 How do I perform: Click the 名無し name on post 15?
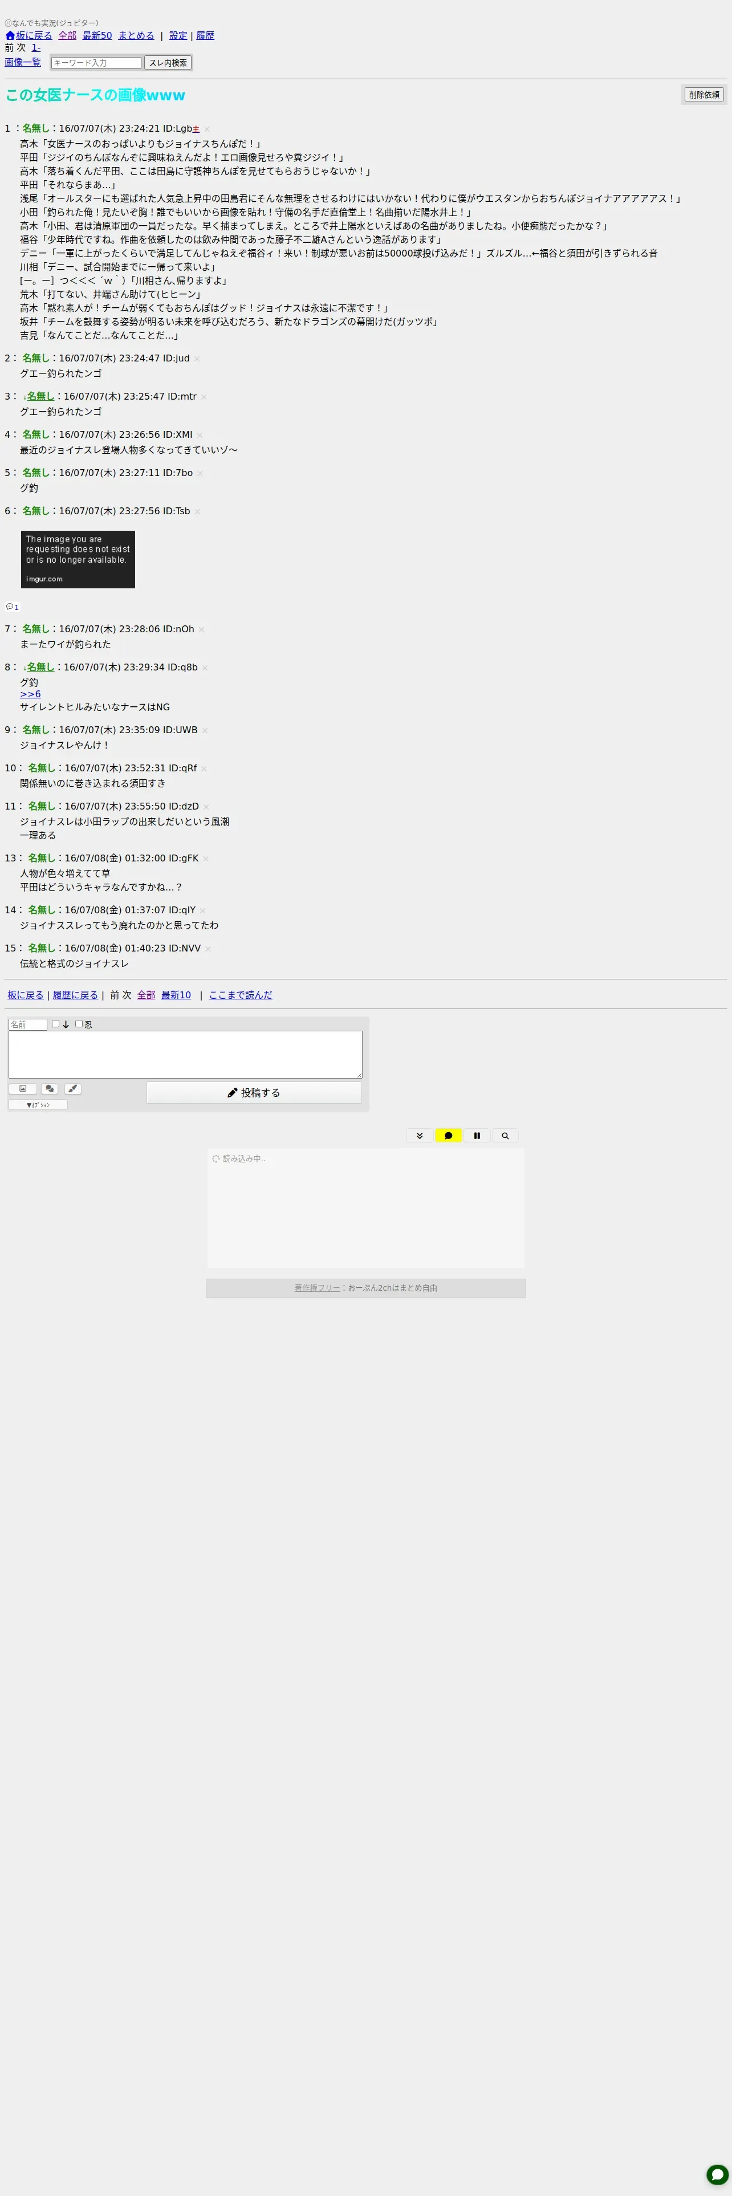(x=42, y=948)
